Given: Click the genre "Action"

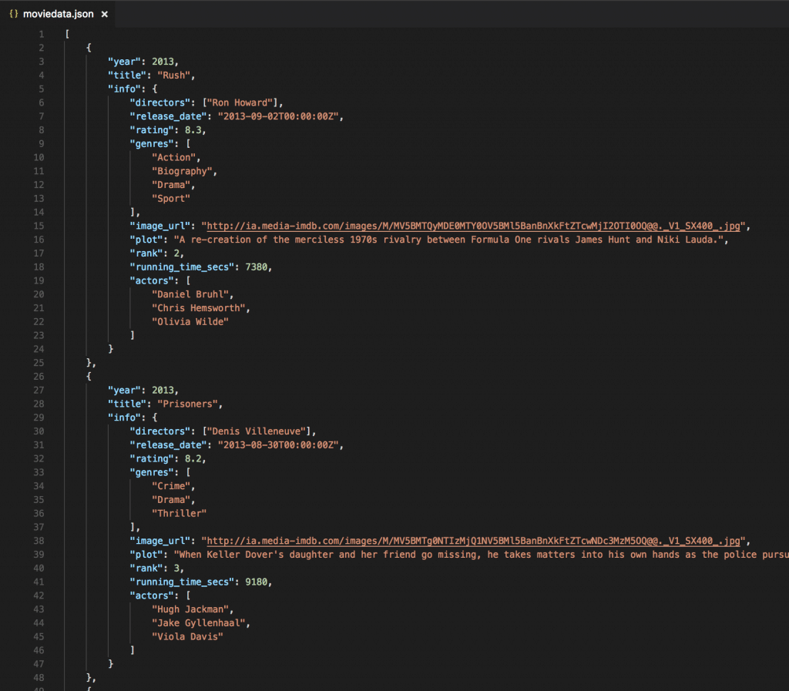Looking at the screenshot, I should coord(173,157).
